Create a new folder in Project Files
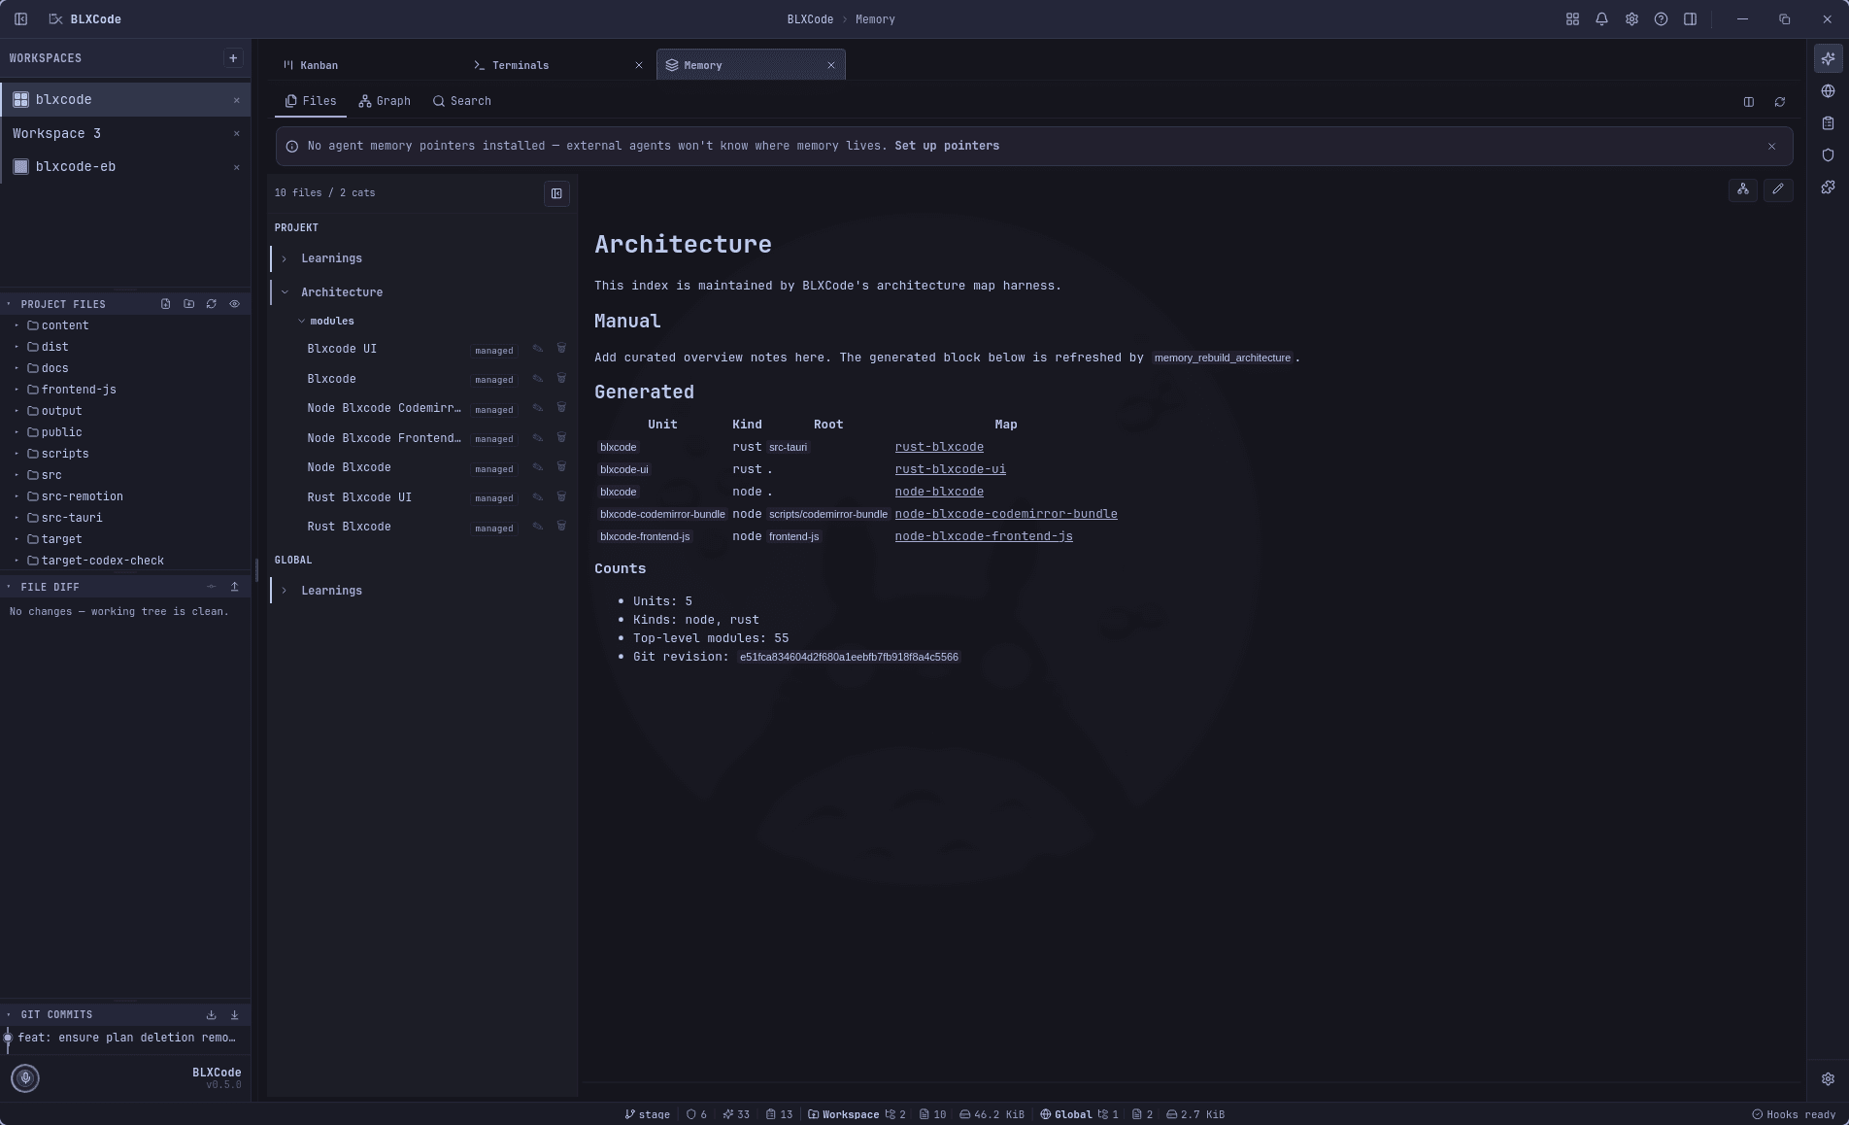Viewport: 1849px width, 1125px height. point(188,304)
